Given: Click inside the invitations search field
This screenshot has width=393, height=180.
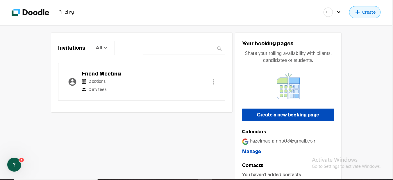Looking at the screenshot, I should tap(179, 48).
